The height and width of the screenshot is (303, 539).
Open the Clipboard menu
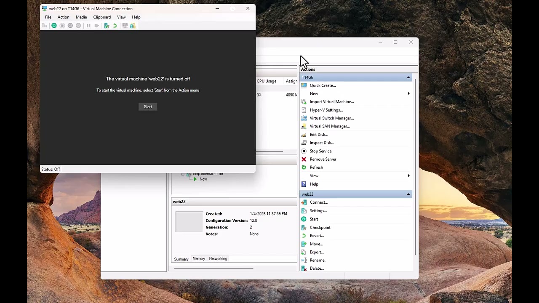[102, 17]
